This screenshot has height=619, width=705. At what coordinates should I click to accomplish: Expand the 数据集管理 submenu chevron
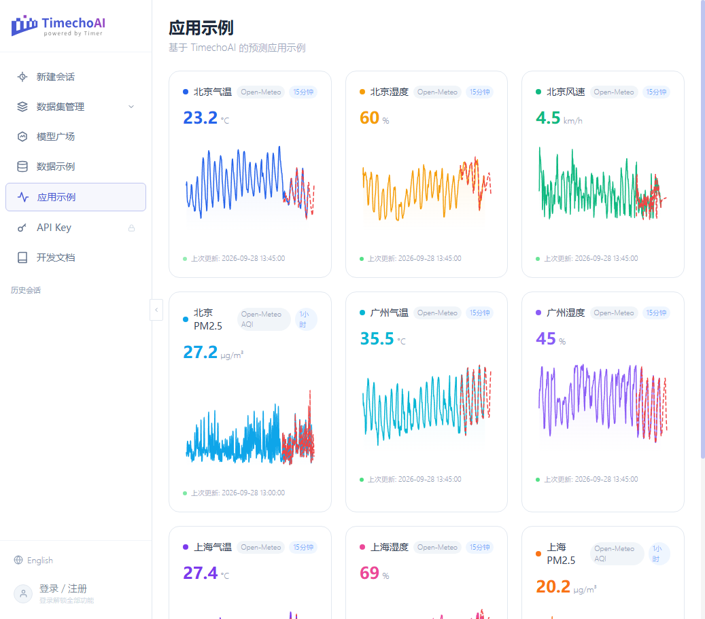(x=131, y=107)
